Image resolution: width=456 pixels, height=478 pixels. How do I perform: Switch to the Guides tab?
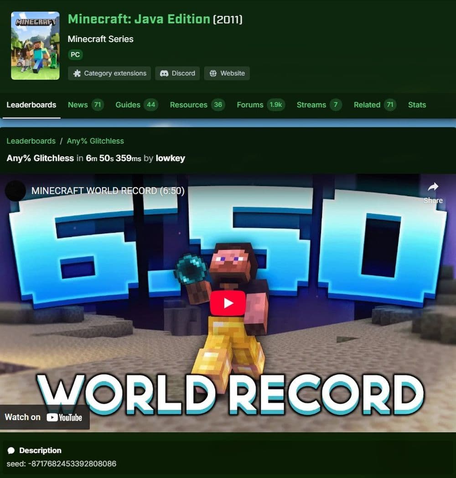click(x=128, y=105)
